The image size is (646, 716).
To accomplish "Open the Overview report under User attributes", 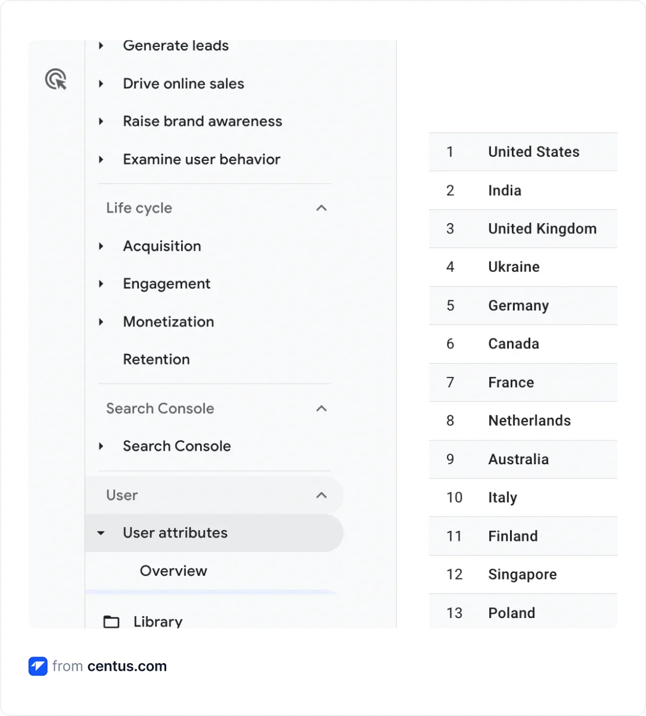I will [x=173, y=571].
